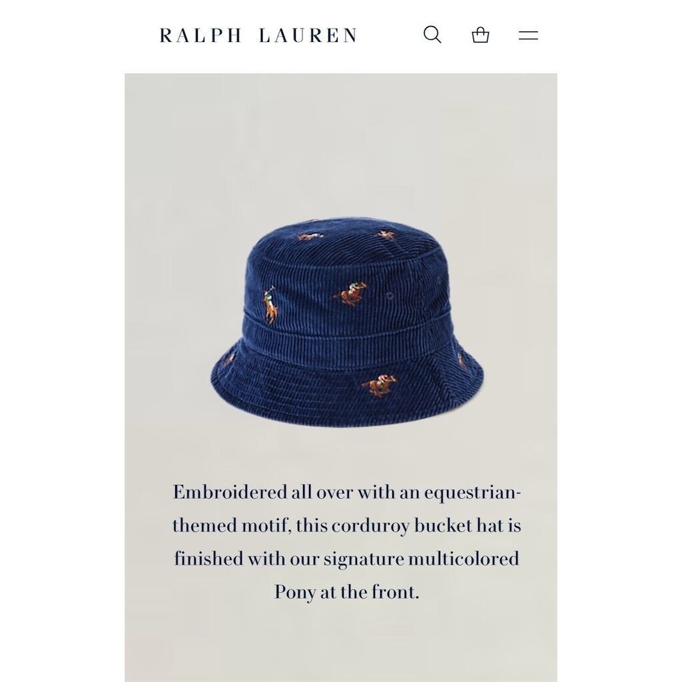Click the jockey embroidery on the hat crown center
Image resolution: width=682 pixels, height=682 pixels.
(x=350, y=294)
